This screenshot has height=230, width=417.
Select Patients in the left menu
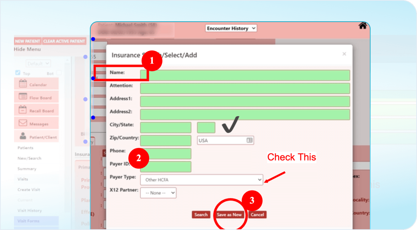[x=25, y=148]
